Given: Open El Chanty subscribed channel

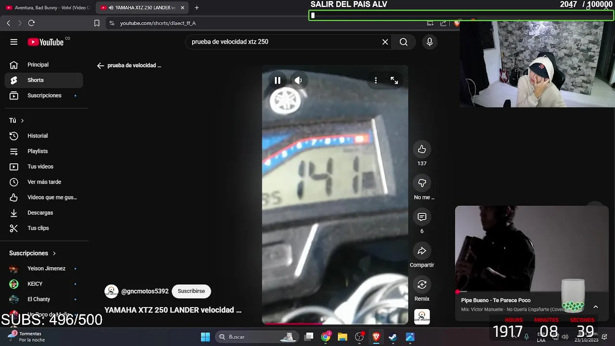Looking at the screenshot, I should tap(44, 299).
